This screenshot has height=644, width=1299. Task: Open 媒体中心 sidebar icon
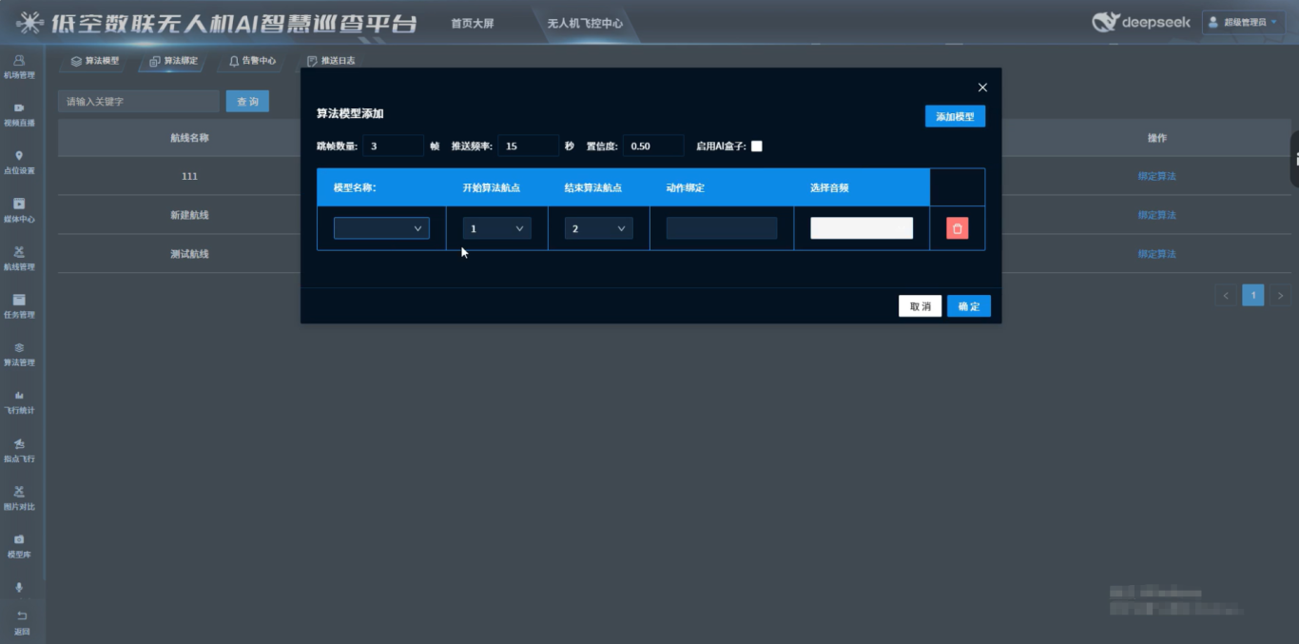(x=19, y=209)
